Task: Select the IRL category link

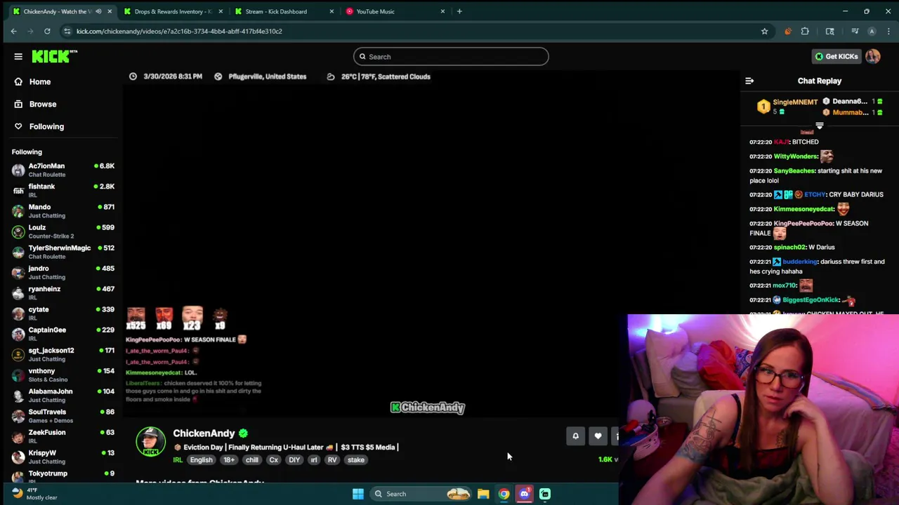Action: coord(178,460)
